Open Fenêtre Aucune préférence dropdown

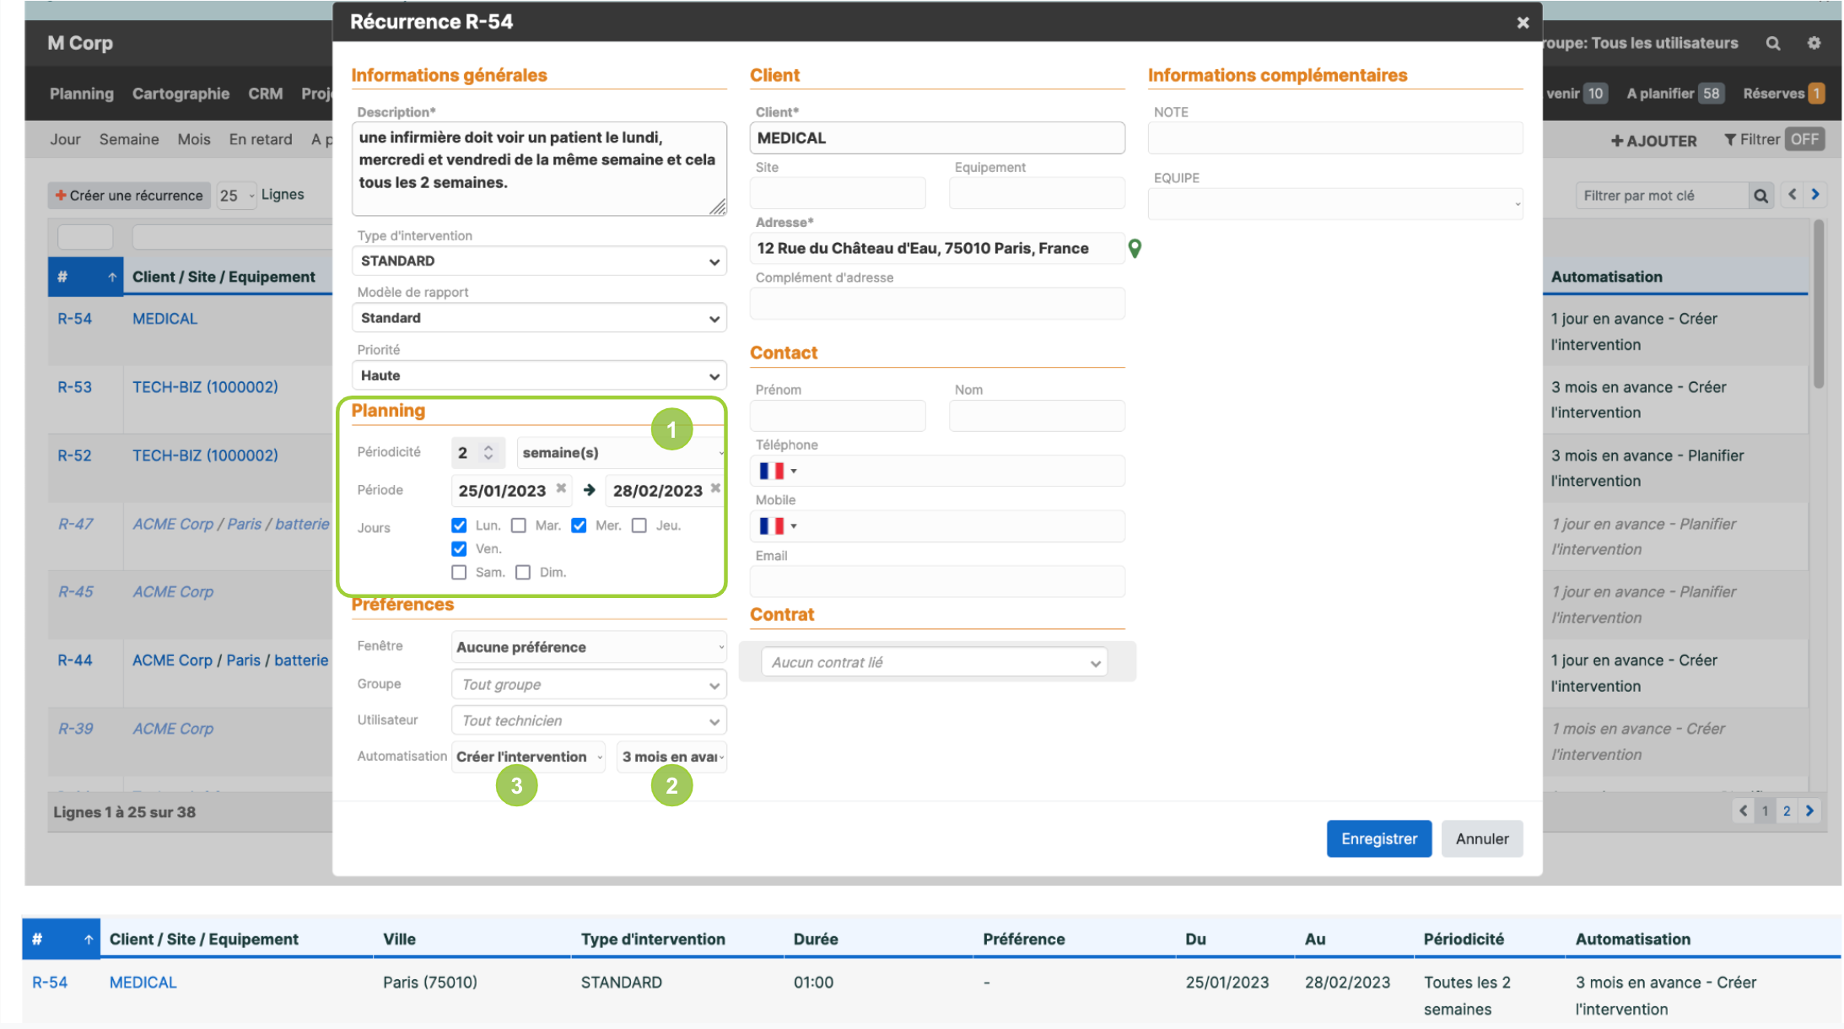coord(589,647)
